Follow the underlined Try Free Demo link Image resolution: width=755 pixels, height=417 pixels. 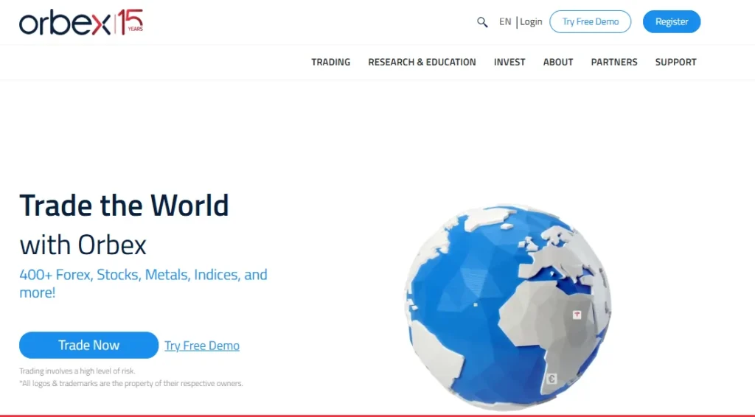tap(202, 346)
